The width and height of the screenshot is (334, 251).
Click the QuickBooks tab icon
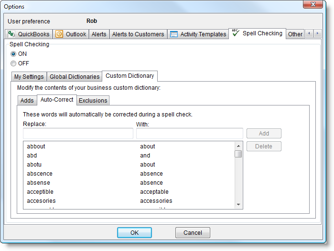[x=12, y=34]
